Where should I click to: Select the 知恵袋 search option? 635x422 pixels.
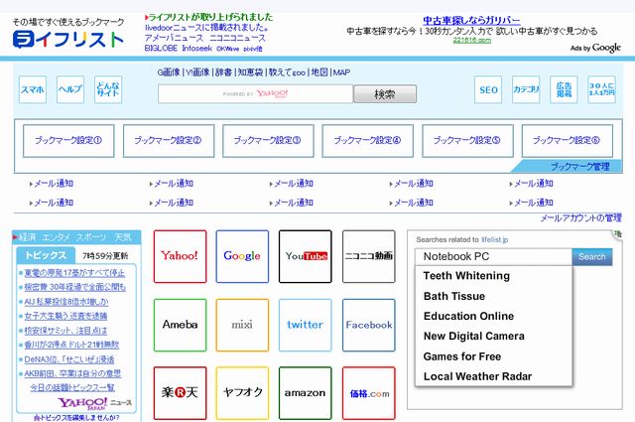coord(250,72)
